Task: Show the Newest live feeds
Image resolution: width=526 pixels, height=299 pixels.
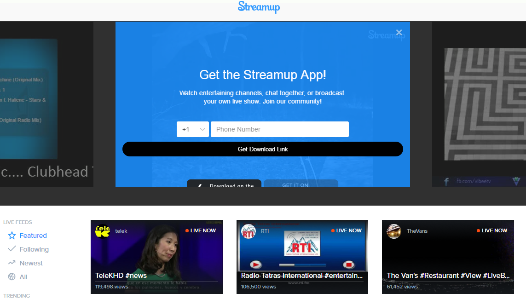Action: pyautogui.click(x=31, y=263)
